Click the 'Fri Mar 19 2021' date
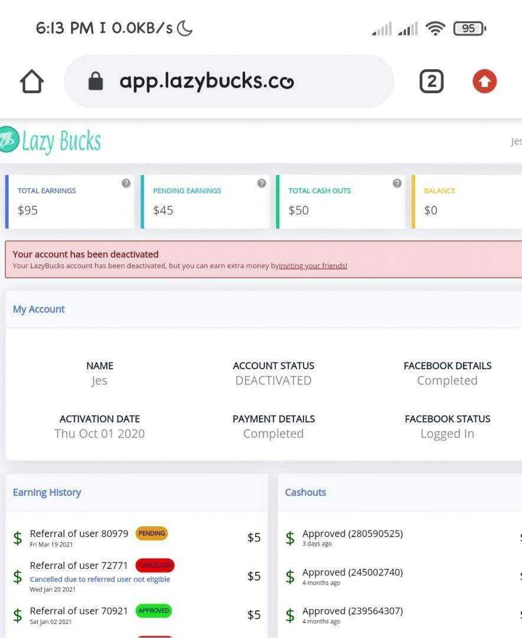Screen dimensions: 522x638 coord(51,545)
